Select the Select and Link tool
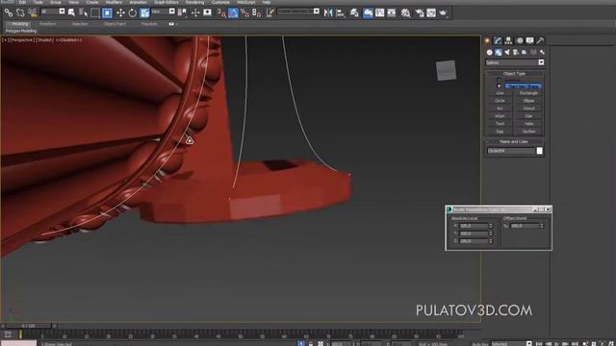The width and height of the screenshot is (616, 346). (x=9, y=12)
